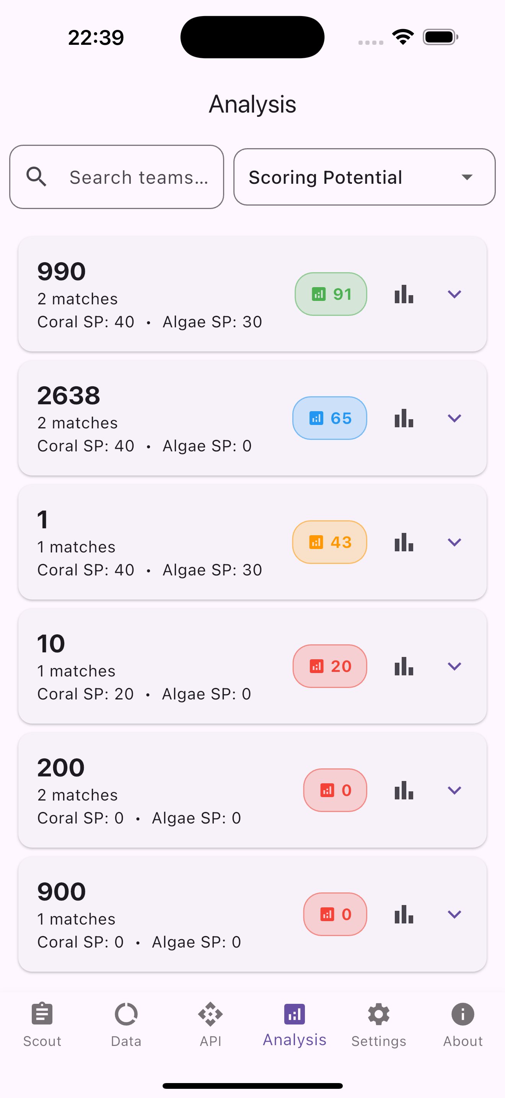Open bar chart for team 10
Viewport: 505px width, 1098px height.
404,666
